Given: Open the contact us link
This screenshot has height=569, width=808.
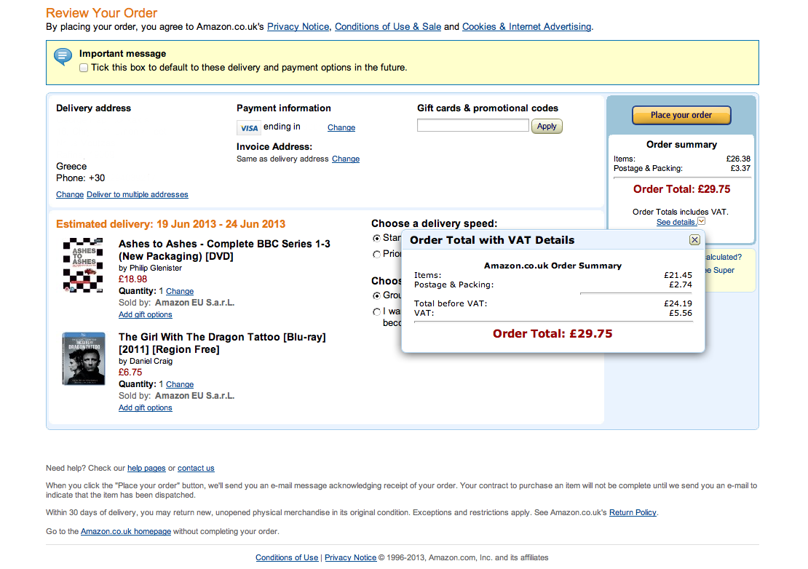Looking at the screenshot, I should tap(196, 469).
